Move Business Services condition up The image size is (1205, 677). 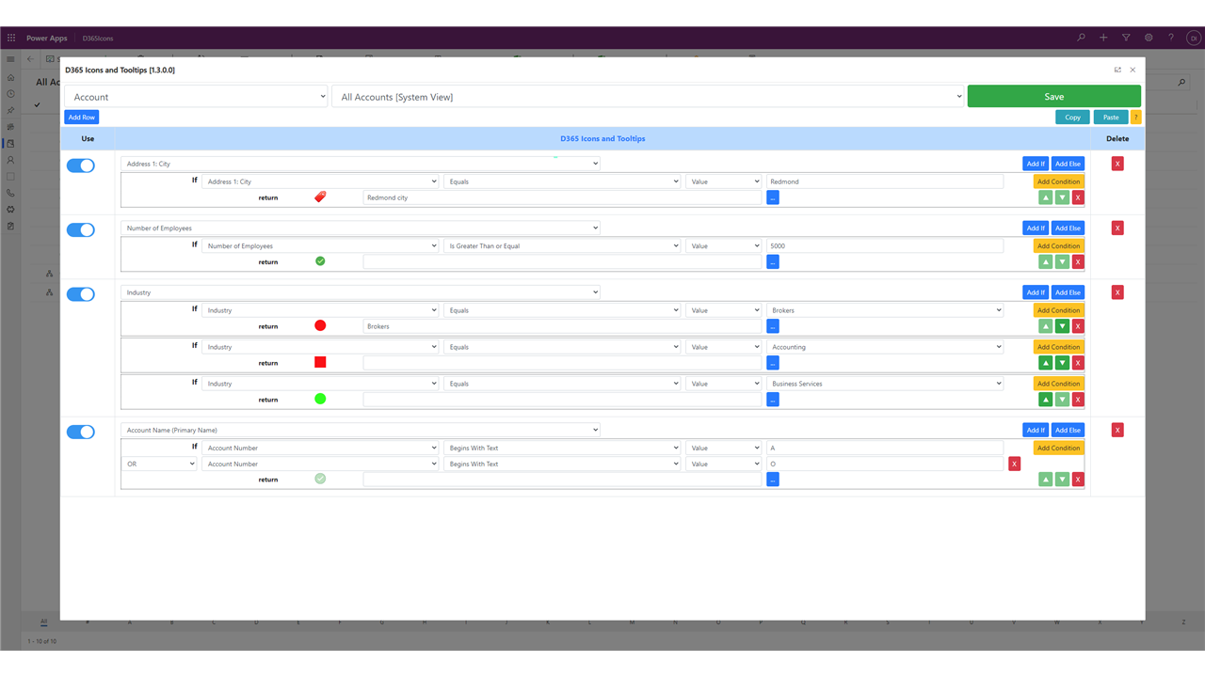pos(1045,400)
